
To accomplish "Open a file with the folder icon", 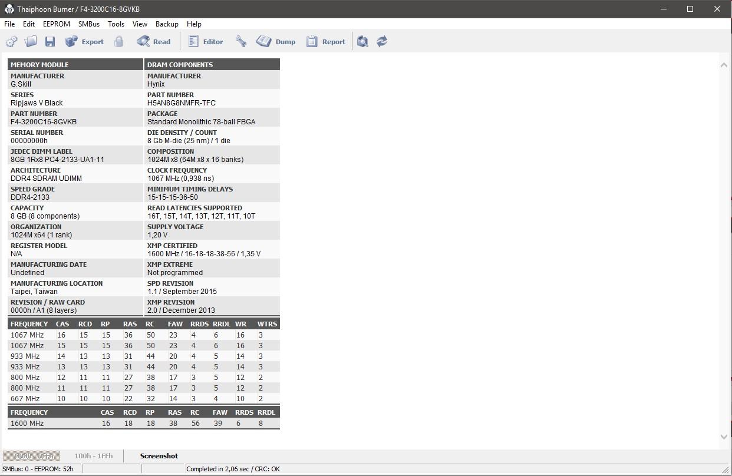I will click(x=31, y=41).
